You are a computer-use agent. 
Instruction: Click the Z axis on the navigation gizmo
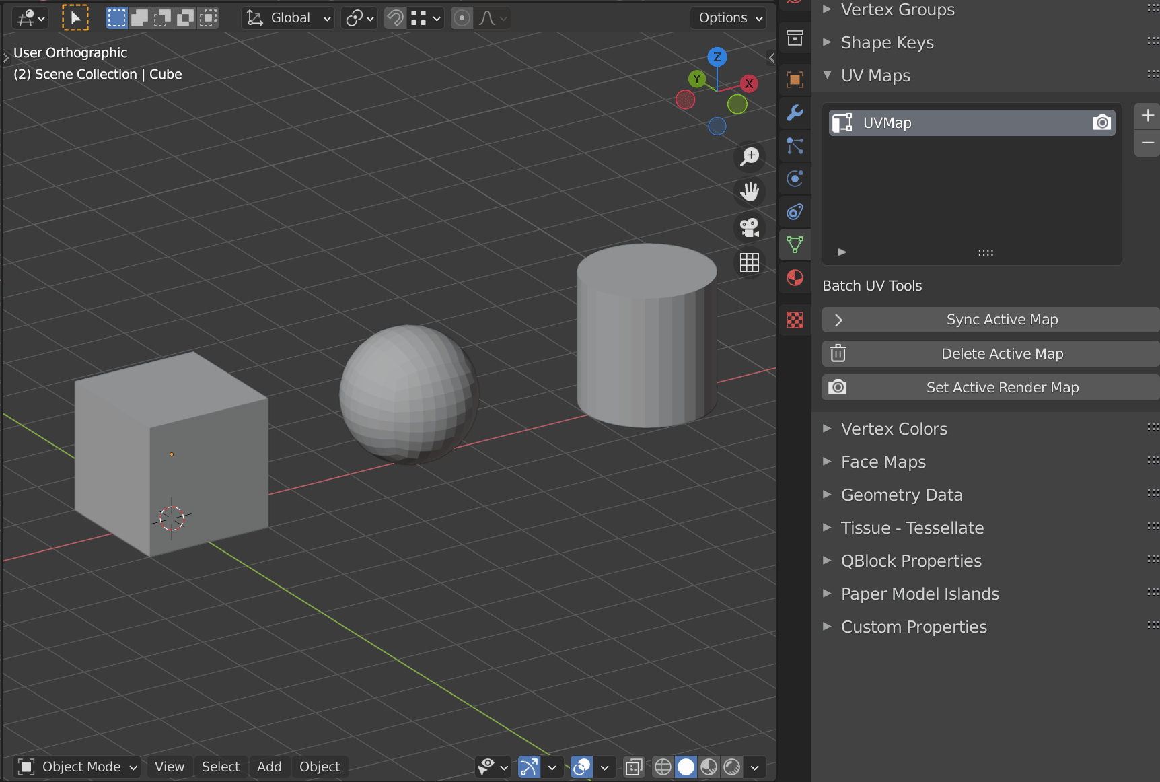point(717,58)
